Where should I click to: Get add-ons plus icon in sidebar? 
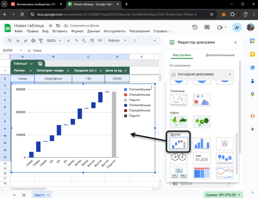coord(252,129)
